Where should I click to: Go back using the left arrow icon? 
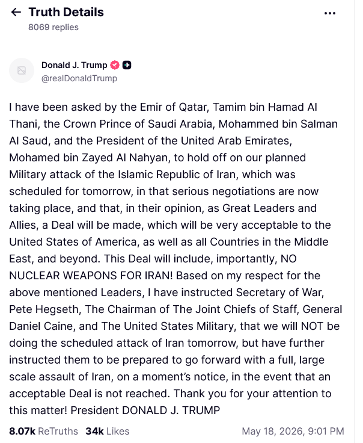click(x=16, y=12)
